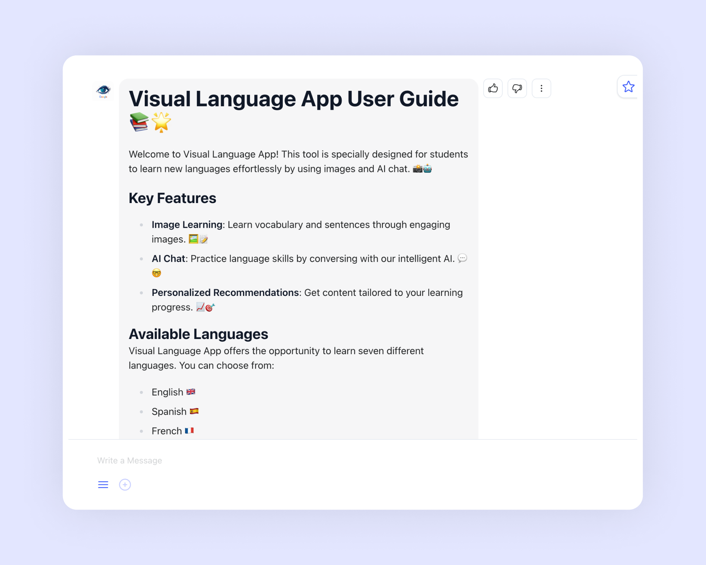This screenshot has width=706, height=565.
Task: Select the Key Features heading
Action: (173, 198)
